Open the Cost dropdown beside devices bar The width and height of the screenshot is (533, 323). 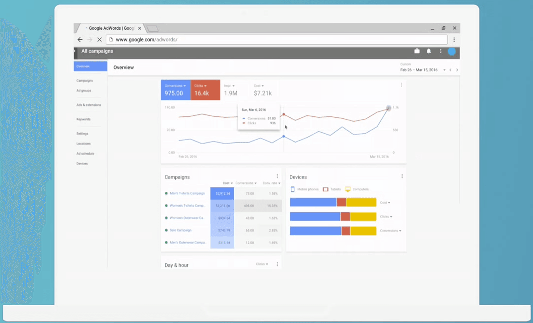(x=385, y=203)
